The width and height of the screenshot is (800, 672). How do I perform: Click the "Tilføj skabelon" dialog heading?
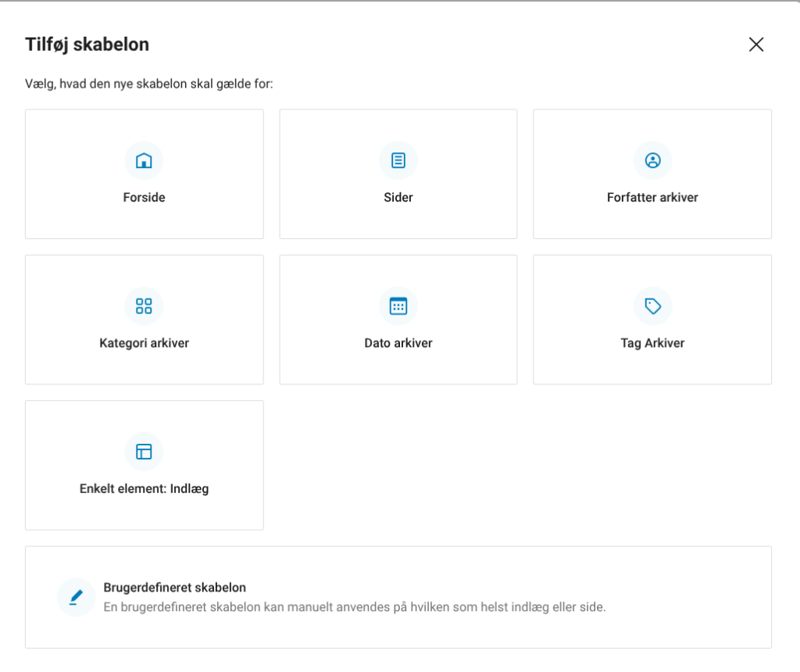87,45
